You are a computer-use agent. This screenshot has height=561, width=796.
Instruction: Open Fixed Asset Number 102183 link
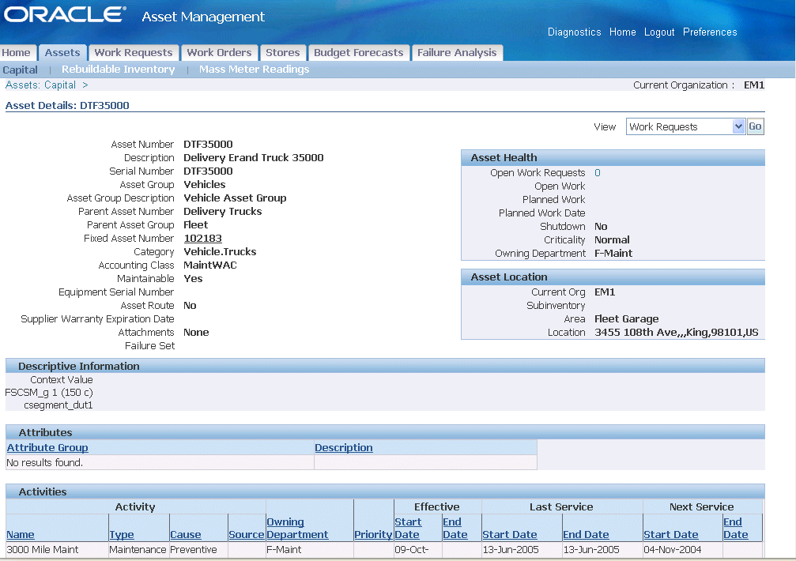(x=202, y=239)
